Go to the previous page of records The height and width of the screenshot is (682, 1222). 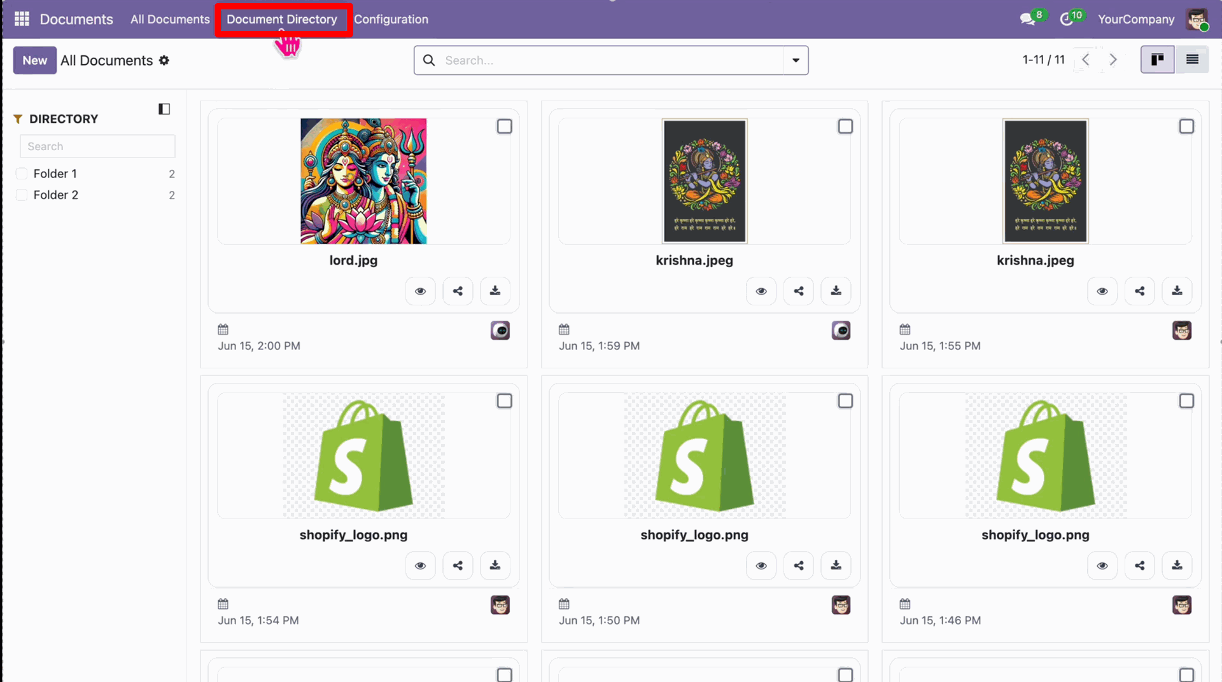[1086, 60]
